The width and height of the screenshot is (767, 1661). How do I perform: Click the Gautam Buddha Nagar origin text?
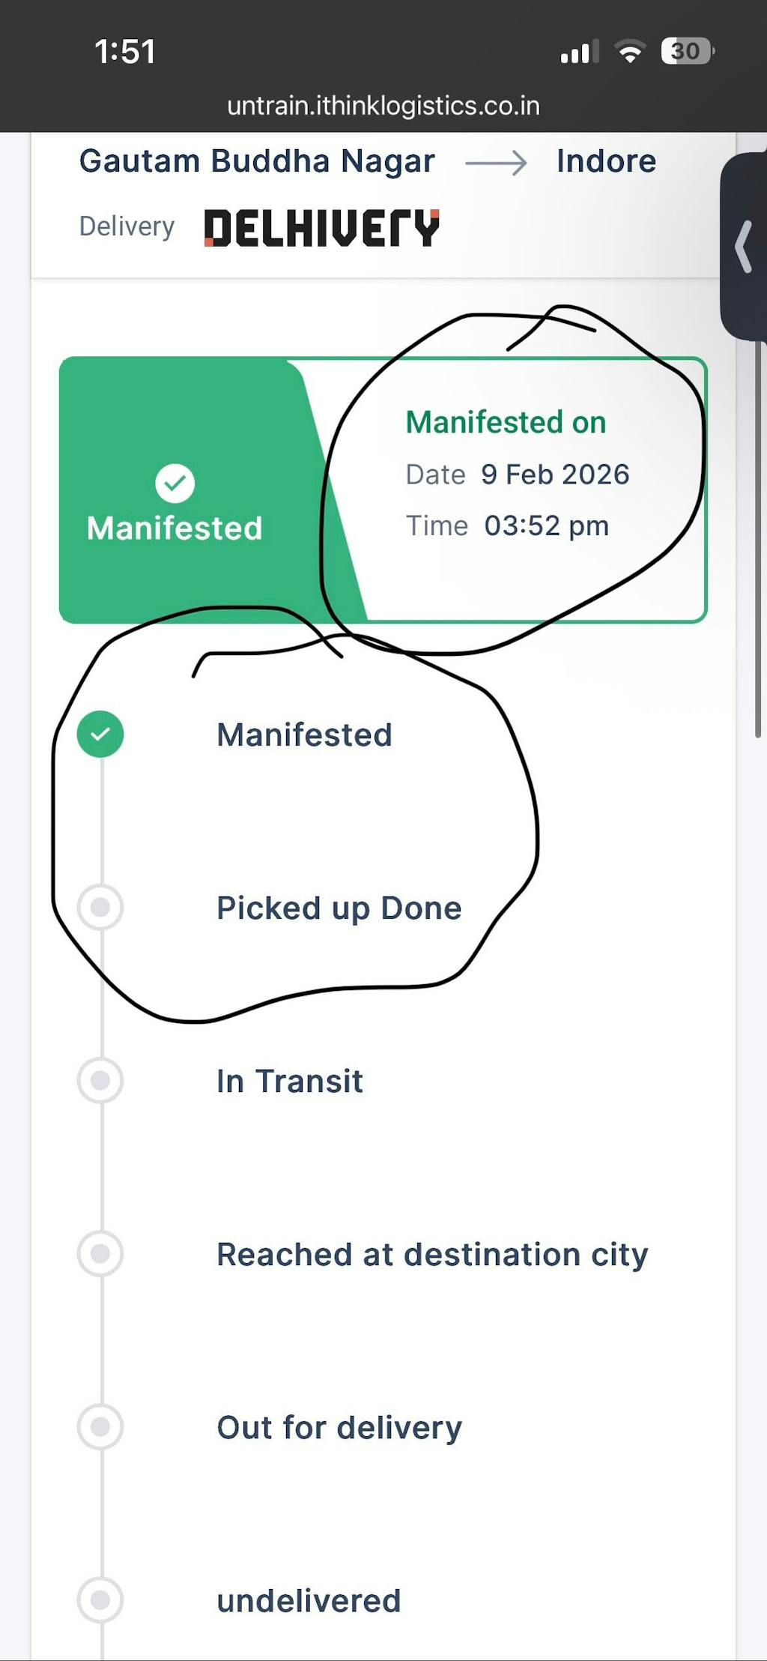tap(257, 162)
